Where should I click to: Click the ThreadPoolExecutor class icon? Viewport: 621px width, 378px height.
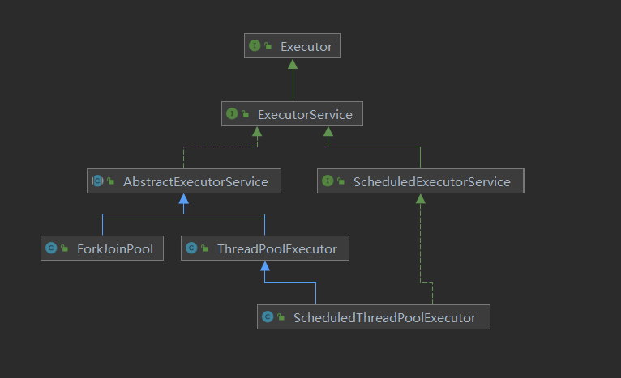pos(191,248)
